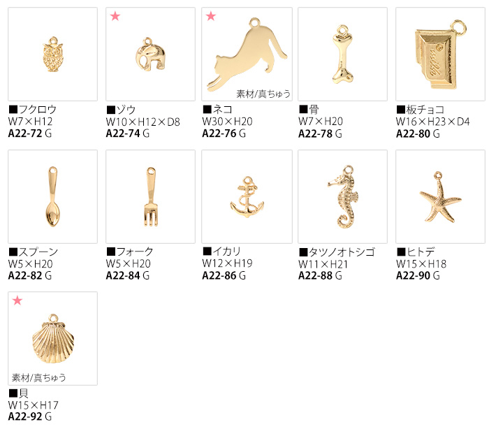
Task: Click the spoon charm picture
Action: pyautogui.click(x=53, y=196)
